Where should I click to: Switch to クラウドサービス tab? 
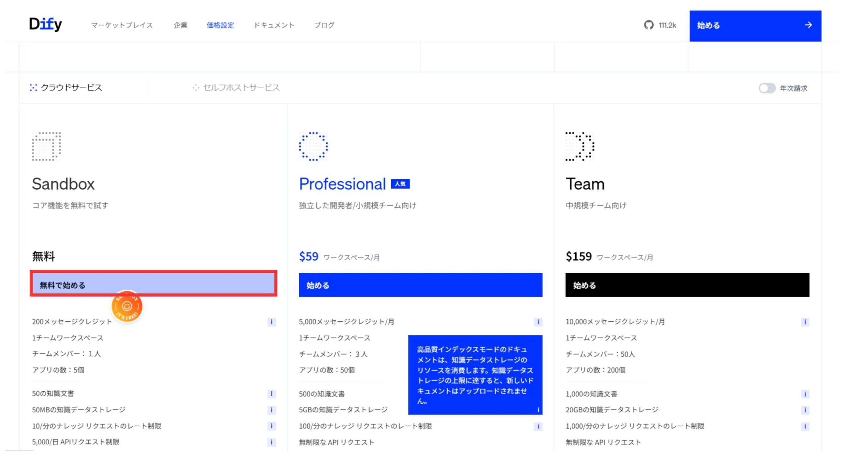pos(66,87)
